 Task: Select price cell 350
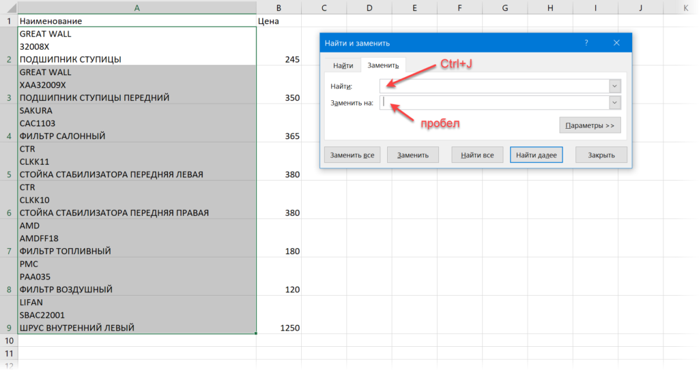click(x=279, y=84)
